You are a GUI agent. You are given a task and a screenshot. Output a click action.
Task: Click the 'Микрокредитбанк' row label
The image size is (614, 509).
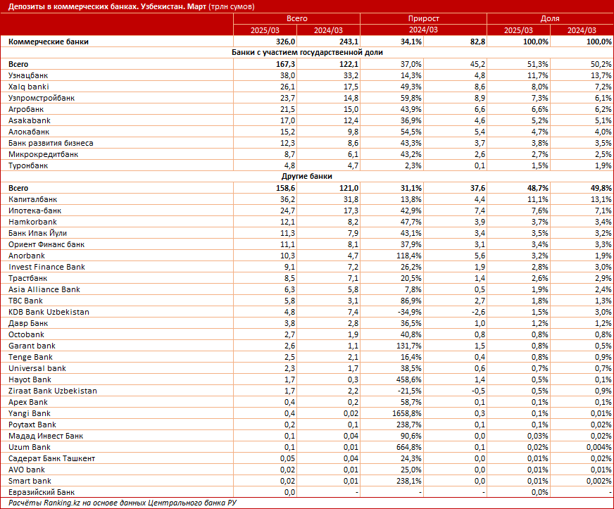point(43,154)
